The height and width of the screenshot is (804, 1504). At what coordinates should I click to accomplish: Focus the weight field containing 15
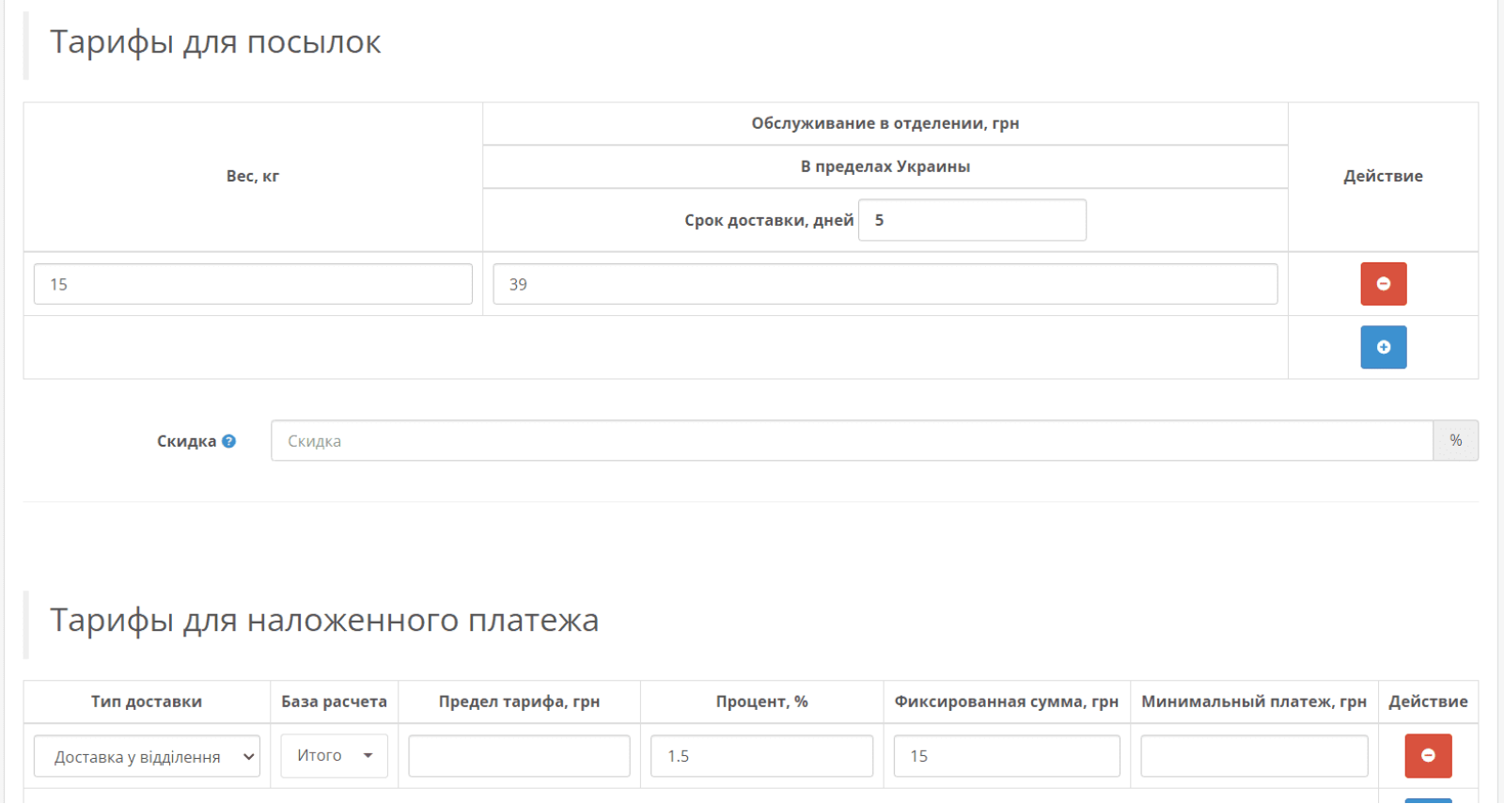pos(253,284)
